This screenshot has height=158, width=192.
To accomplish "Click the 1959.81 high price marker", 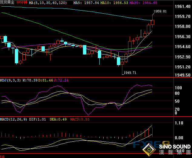I will (160, 11).
